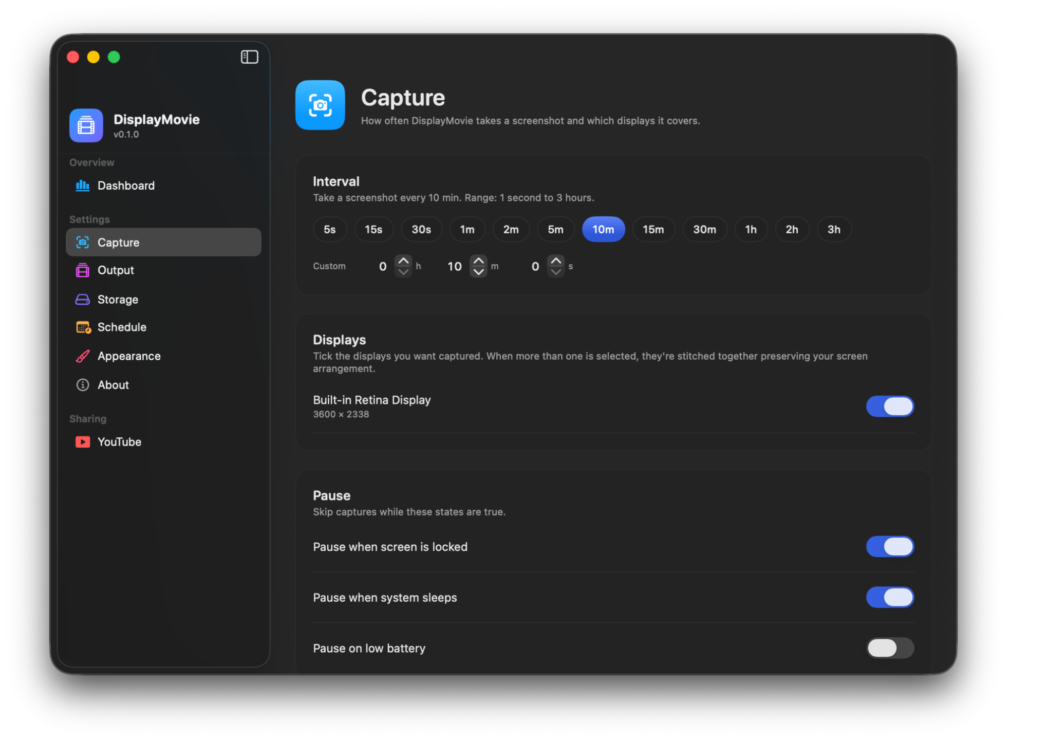
Task: Toggle Pause when system sleeps
Action: pos(890,597)
